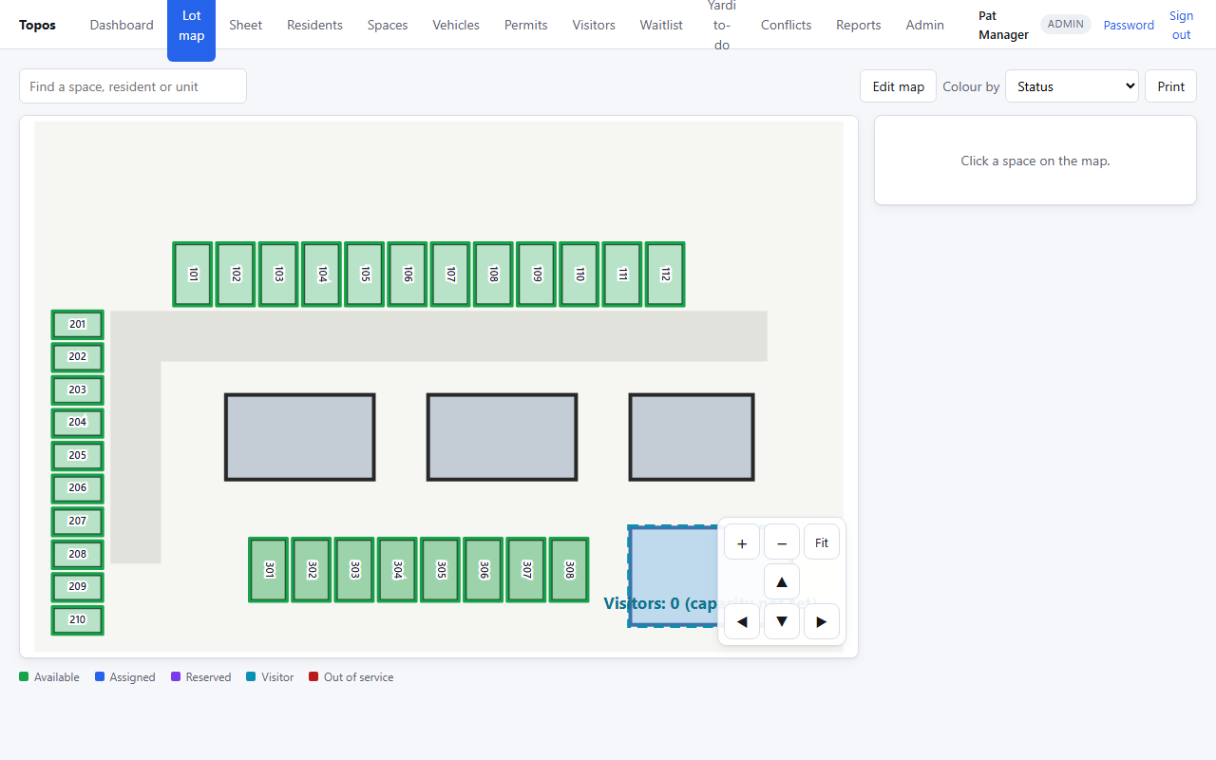Select parking space 201 on map
Image resolution: width=1216 pixels, height=760 pixels.
pyautogui.click(x=78, y=324)
